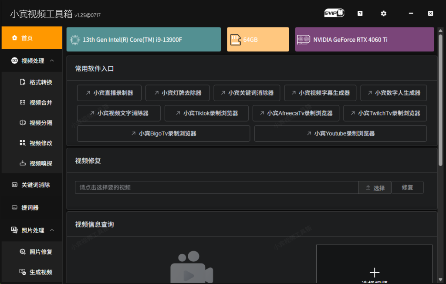The image size is (446, 284).
Task: Click the NVIDIA GeForce RTX 4060 Ti card
Action: click(365, 39)
